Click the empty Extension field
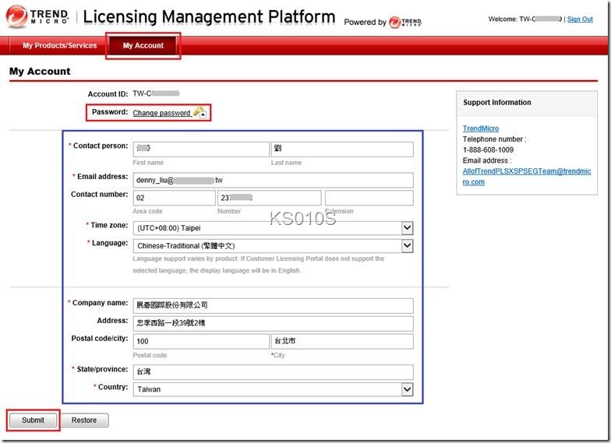 click(369, 198)
